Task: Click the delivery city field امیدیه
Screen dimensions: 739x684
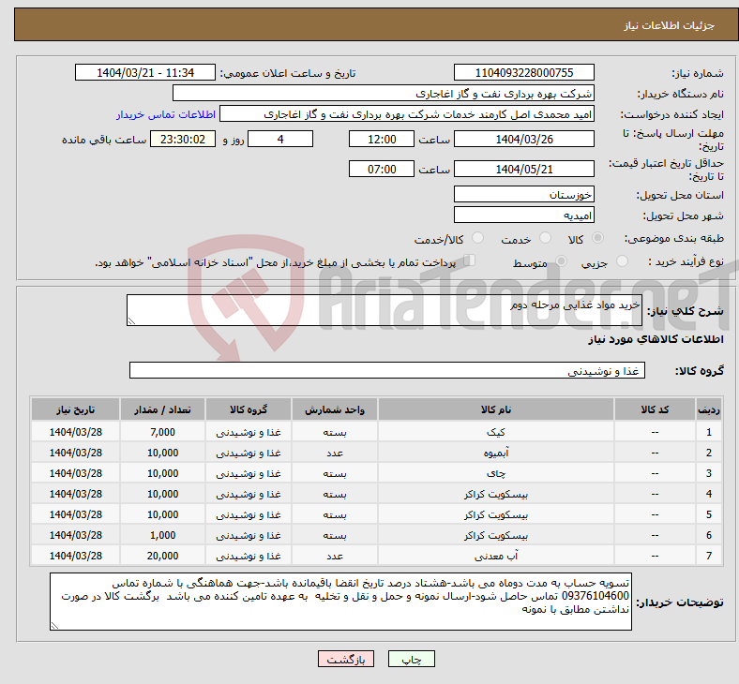Action: click(523, 216)
